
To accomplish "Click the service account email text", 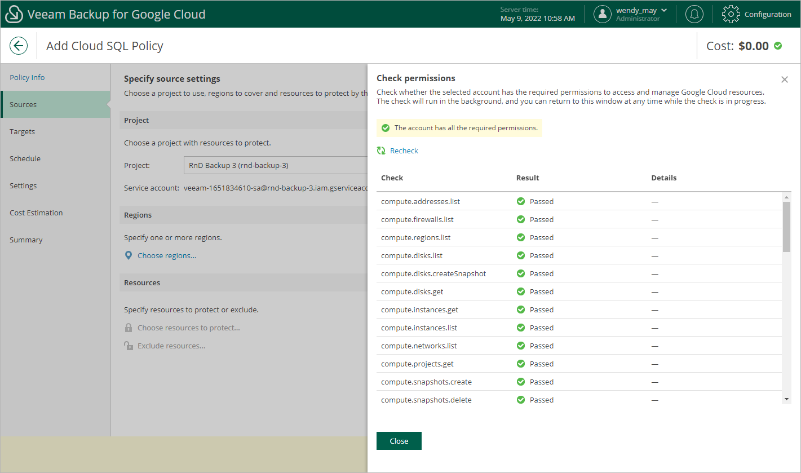I will pos(276,188).
